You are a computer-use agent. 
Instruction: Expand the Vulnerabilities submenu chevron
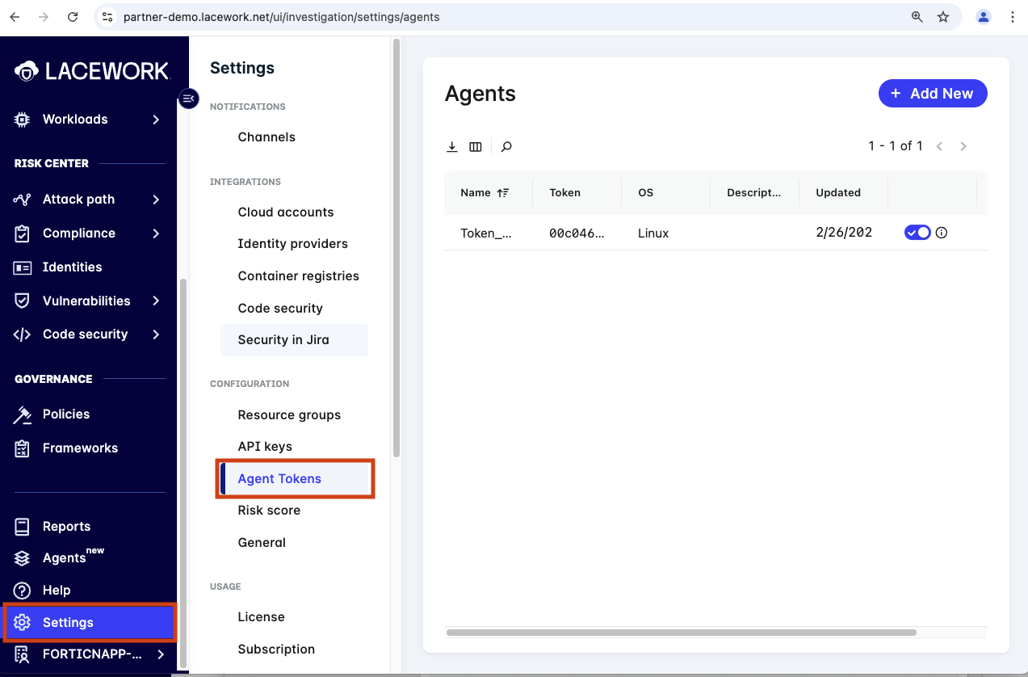pyautogui.click(x=156, y=301)
